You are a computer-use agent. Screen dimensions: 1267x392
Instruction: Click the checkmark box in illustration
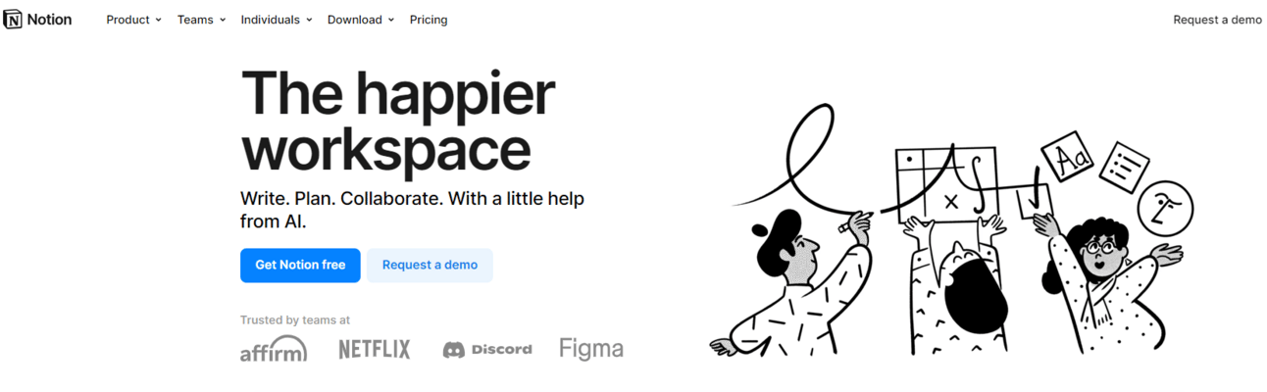tap(1036, 202)
